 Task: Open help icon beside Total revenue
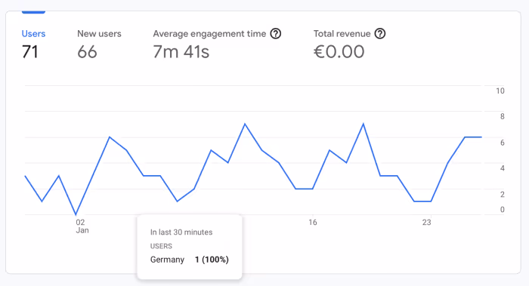click(380, 34)
